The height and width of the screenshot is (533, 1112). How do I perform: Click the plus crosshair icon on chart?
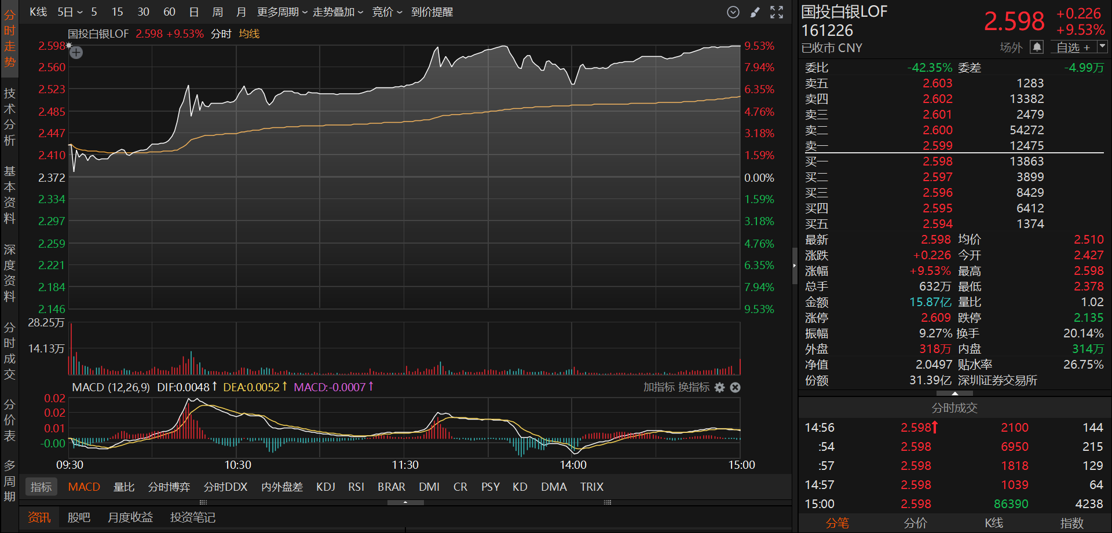76,53
